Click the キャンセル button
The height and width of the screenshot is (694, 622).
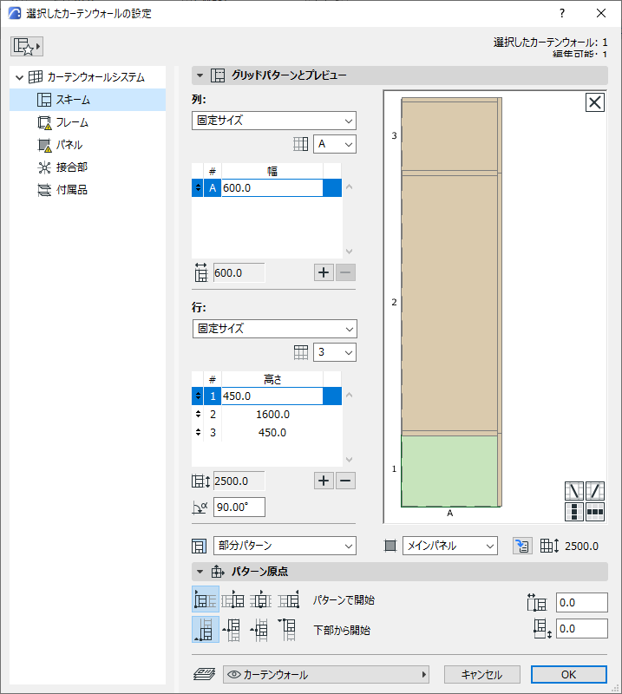pos(481,675)
